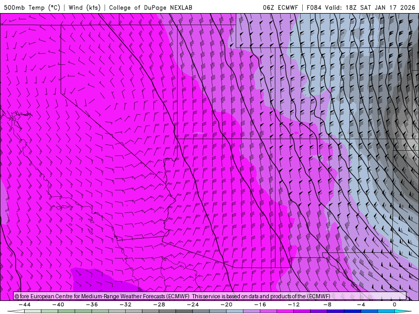Viewport: 419px width, 314px height.
Task: Click the -40 color scale label
Action: point(58,305)
